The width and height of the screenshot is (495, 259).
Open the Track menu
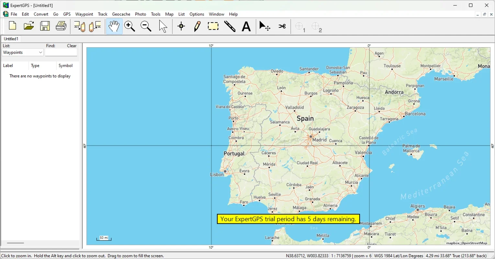click(x=103, y=14)
